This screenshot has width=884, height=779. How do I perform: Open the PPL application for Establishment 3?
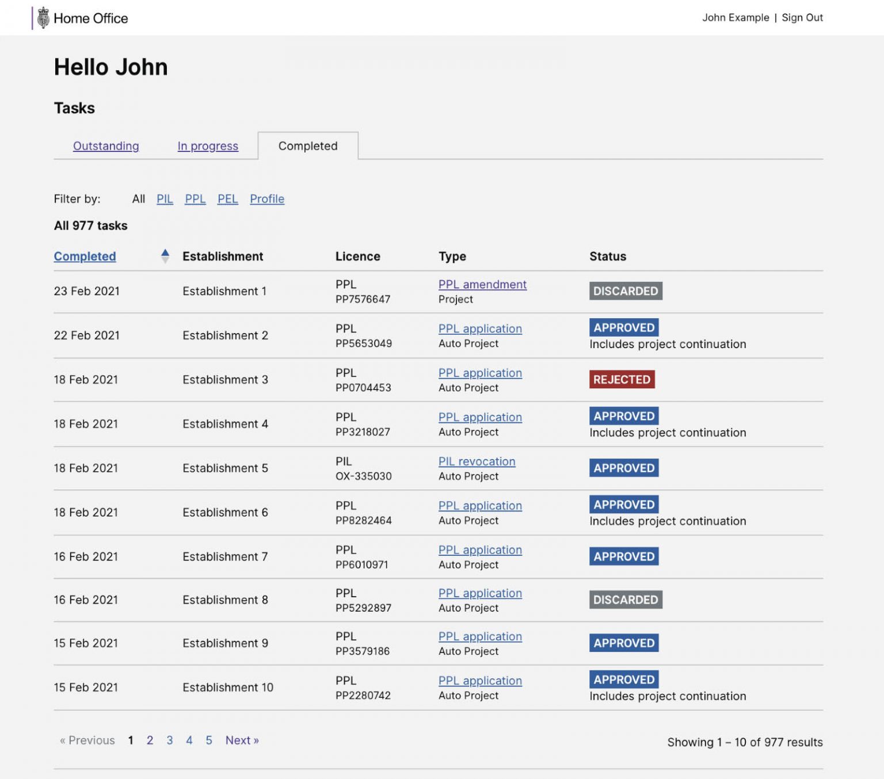(481, 373)
